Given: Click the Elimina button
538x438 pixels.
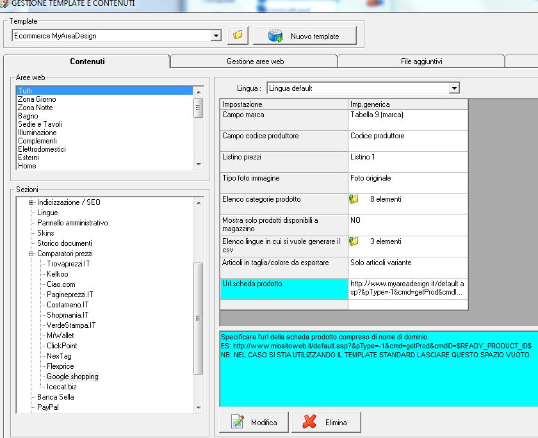Looking at the screenshot, I should [326, 422].
